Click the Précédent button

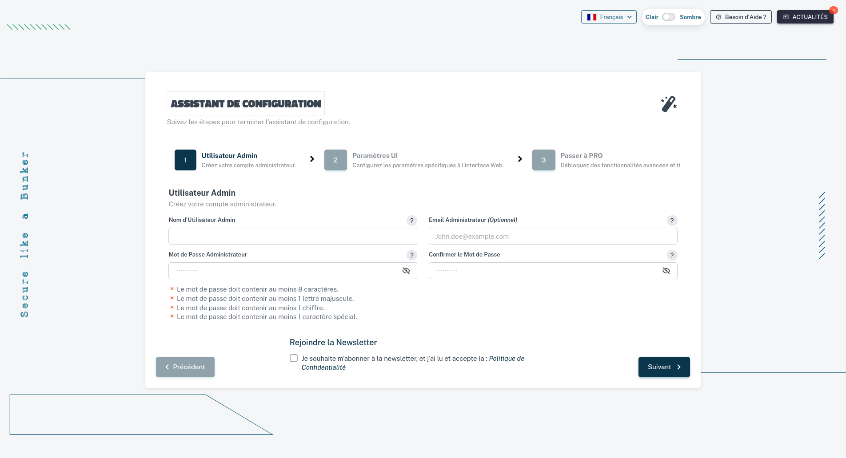coord(185,367)
